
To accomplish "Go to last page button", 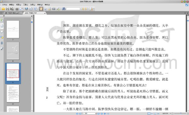I will [102, 113].
